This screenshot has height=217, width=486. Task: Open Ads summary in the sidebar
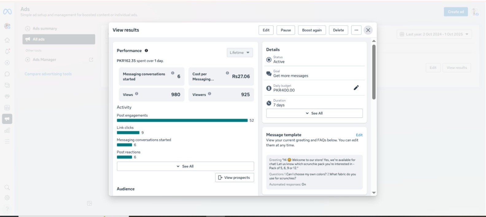pyautogui.click(x=45, y=28)
